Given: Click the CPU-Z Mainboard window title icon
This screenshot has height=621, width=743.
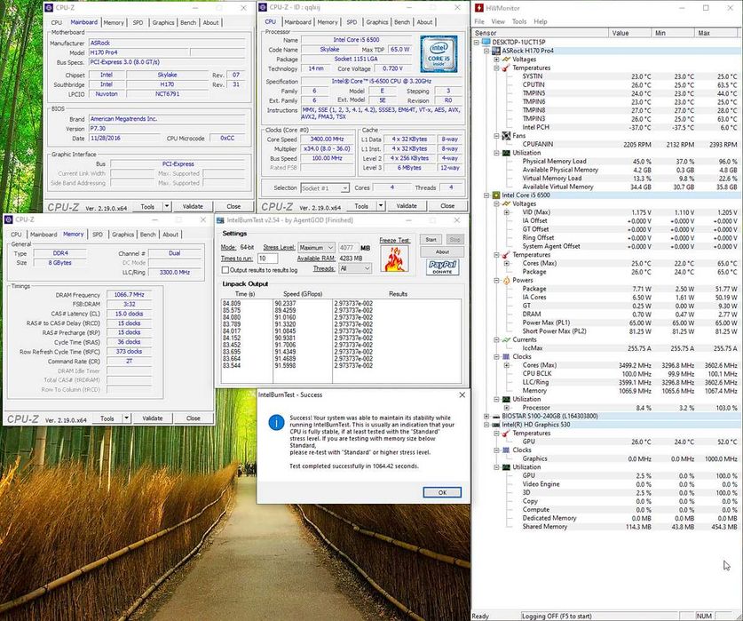Looking at the screenshot, I should (49, 8).
